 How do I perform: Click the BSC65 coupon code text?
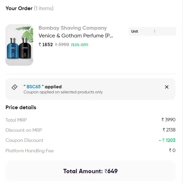(x=33, y=87)
